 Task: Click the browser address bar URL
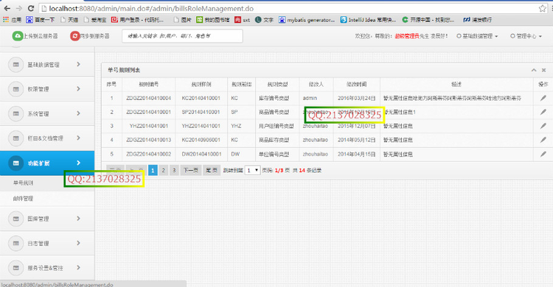coord(151,8)
